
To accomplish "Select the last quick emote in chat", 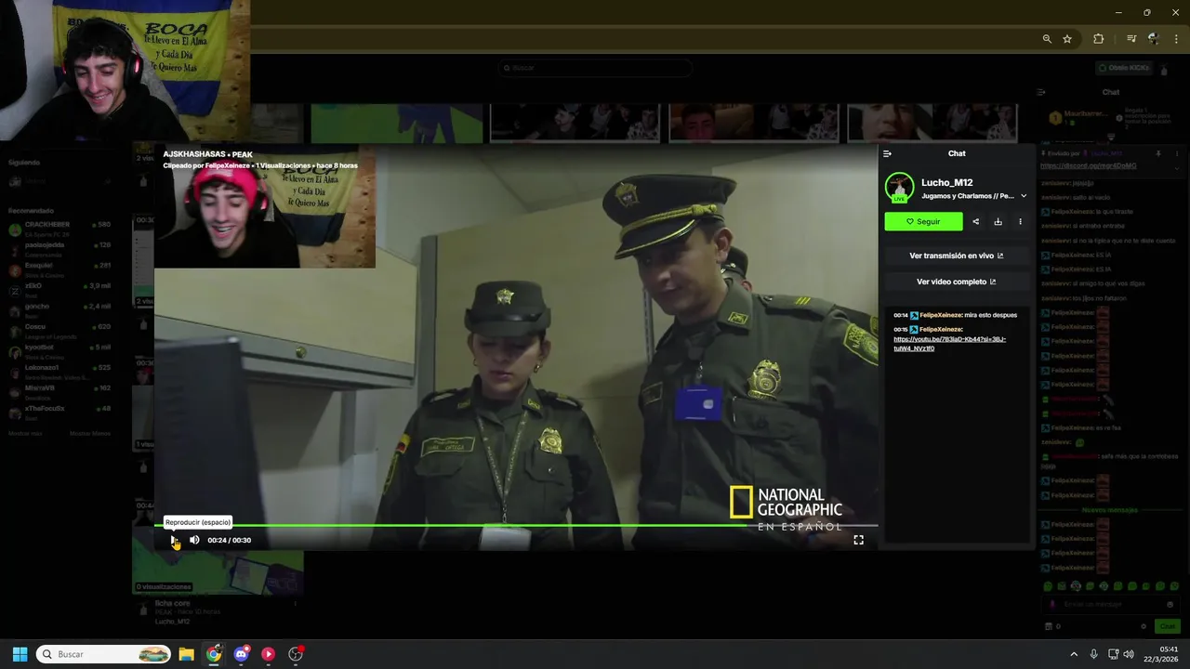I will [x=1175, y=586].
